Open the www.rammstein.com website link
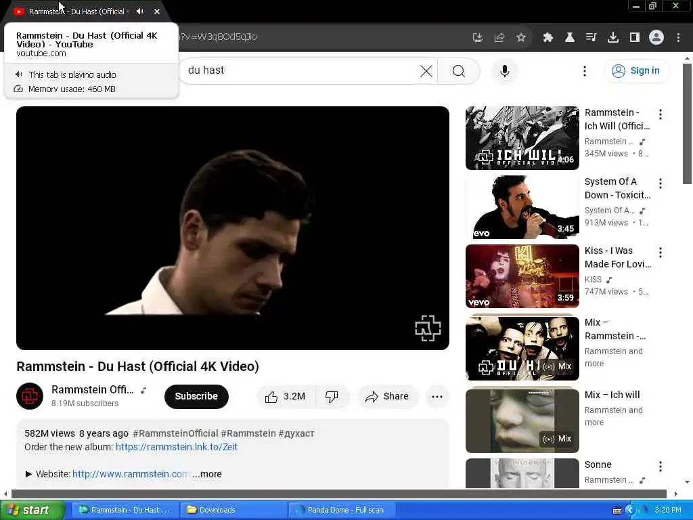The image size is (693, 520). point(131,474)
